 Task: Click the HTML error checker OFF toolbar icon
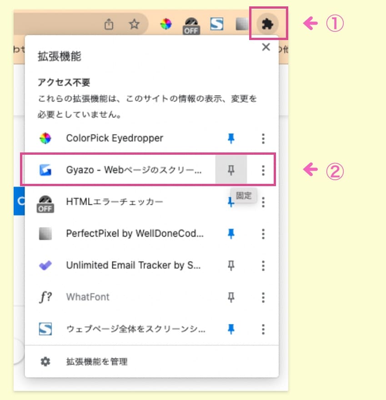[x=191, y=25]
